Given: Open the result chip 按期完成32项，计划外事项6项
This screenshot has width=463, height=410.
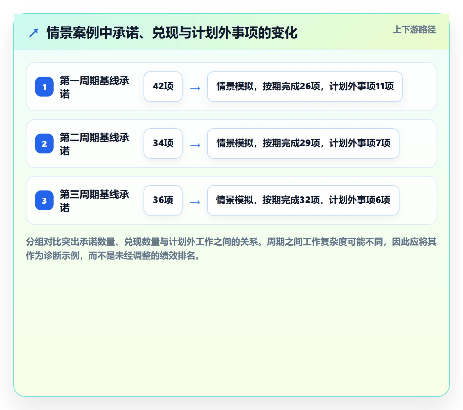Looking at the screenshot, I should (303, 200).
